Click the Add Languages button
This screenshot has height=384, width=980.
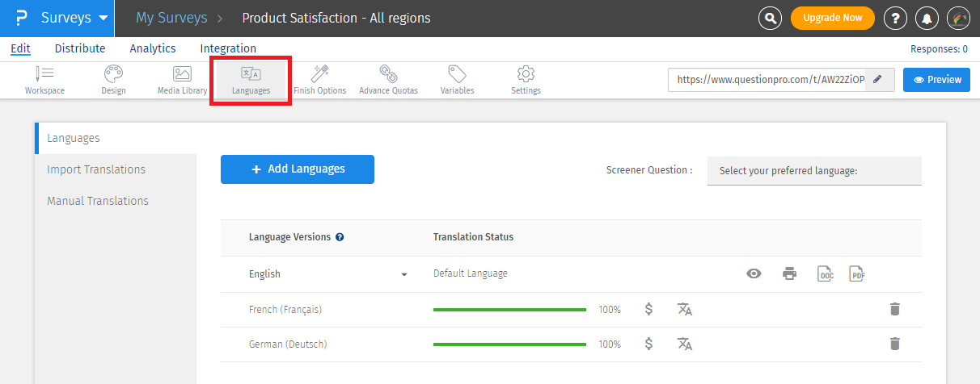tap(297, 169)
